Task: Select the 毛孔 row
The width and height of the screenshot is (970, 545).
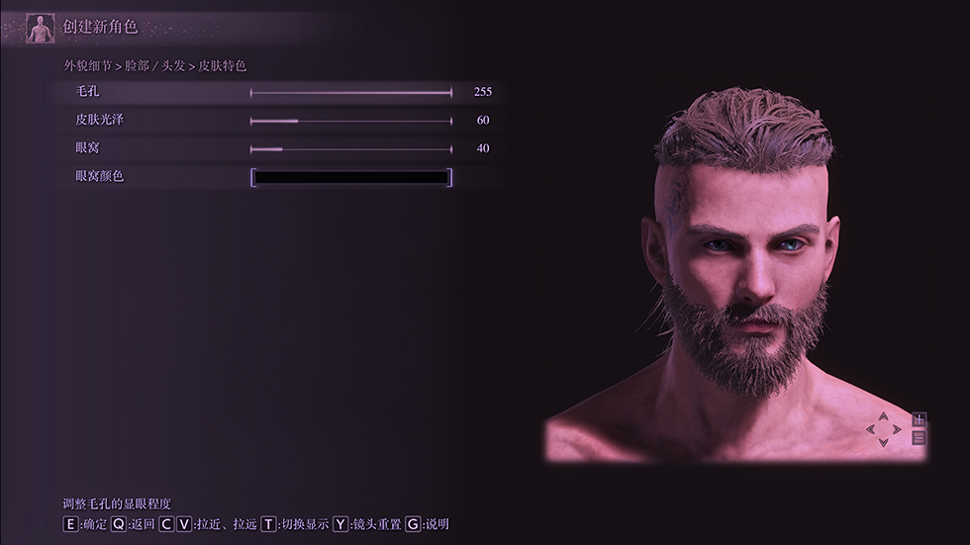Action: click(277, 92)
